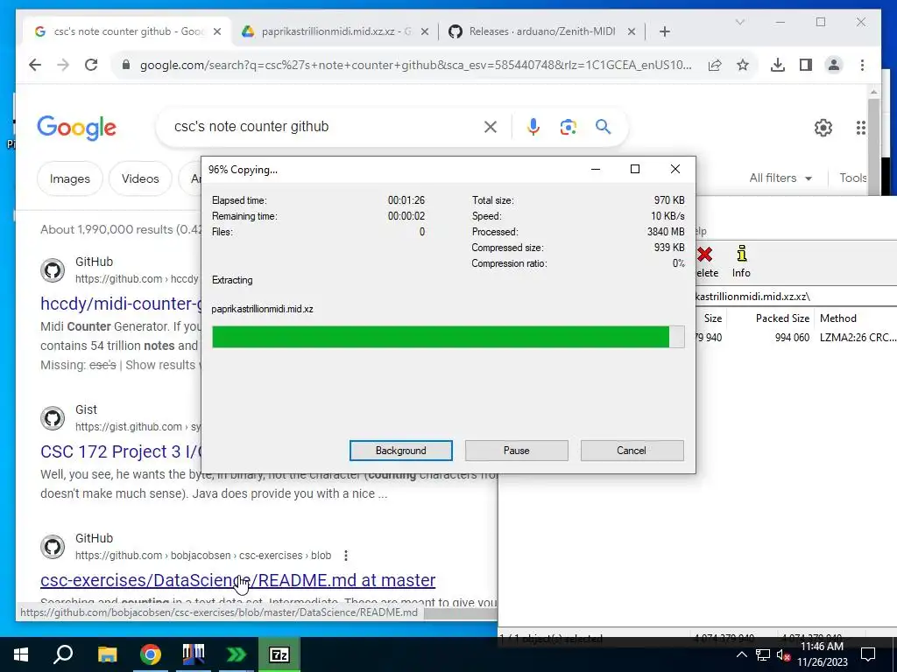
Task: Select the 994 060 packed size cell
Action: pos(792,338)
